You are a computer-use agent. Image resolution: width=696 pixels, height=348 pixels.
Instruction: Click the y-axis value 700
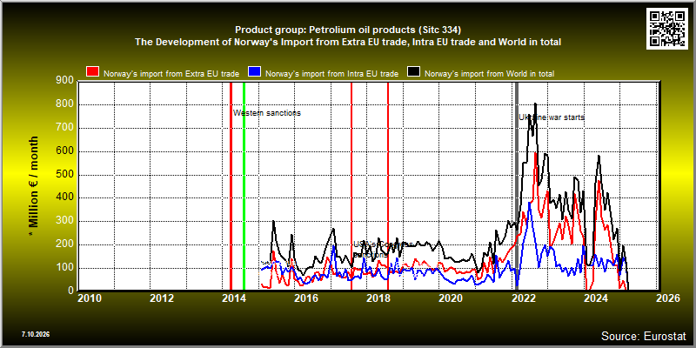click(x=65, y=128)
